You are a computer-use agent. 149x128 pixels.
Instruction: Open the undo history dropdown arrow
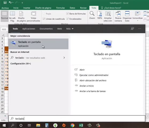point(13,3)
